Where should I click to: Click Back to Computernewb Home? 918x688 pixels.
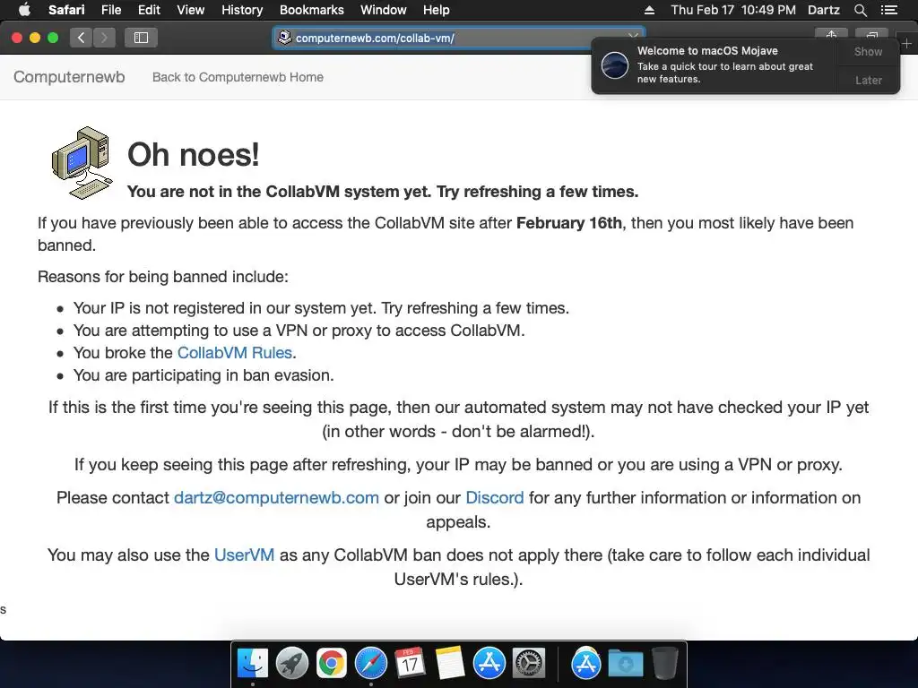(x=238, y=77)
